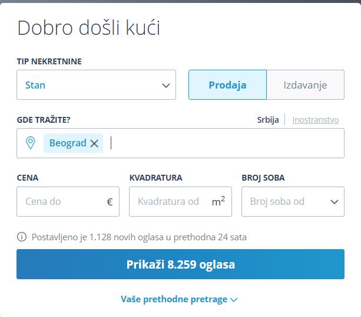The image size is (361, 317).
Task: Select the Srbija tab
Action: pos(268,120)
